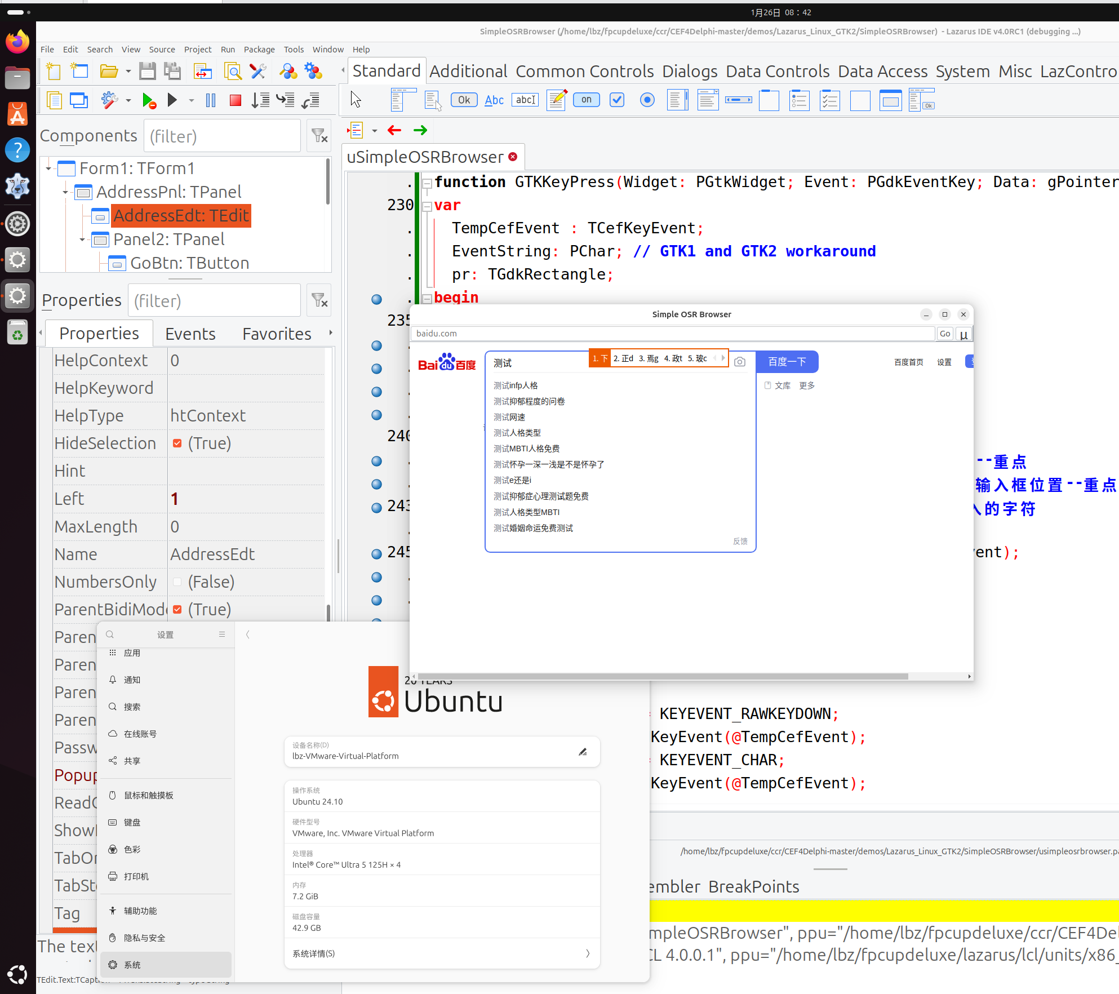Click the green Run program icon
This screenshot has width=1119, height=994.
pyautogui.click(x=149, y=101)
